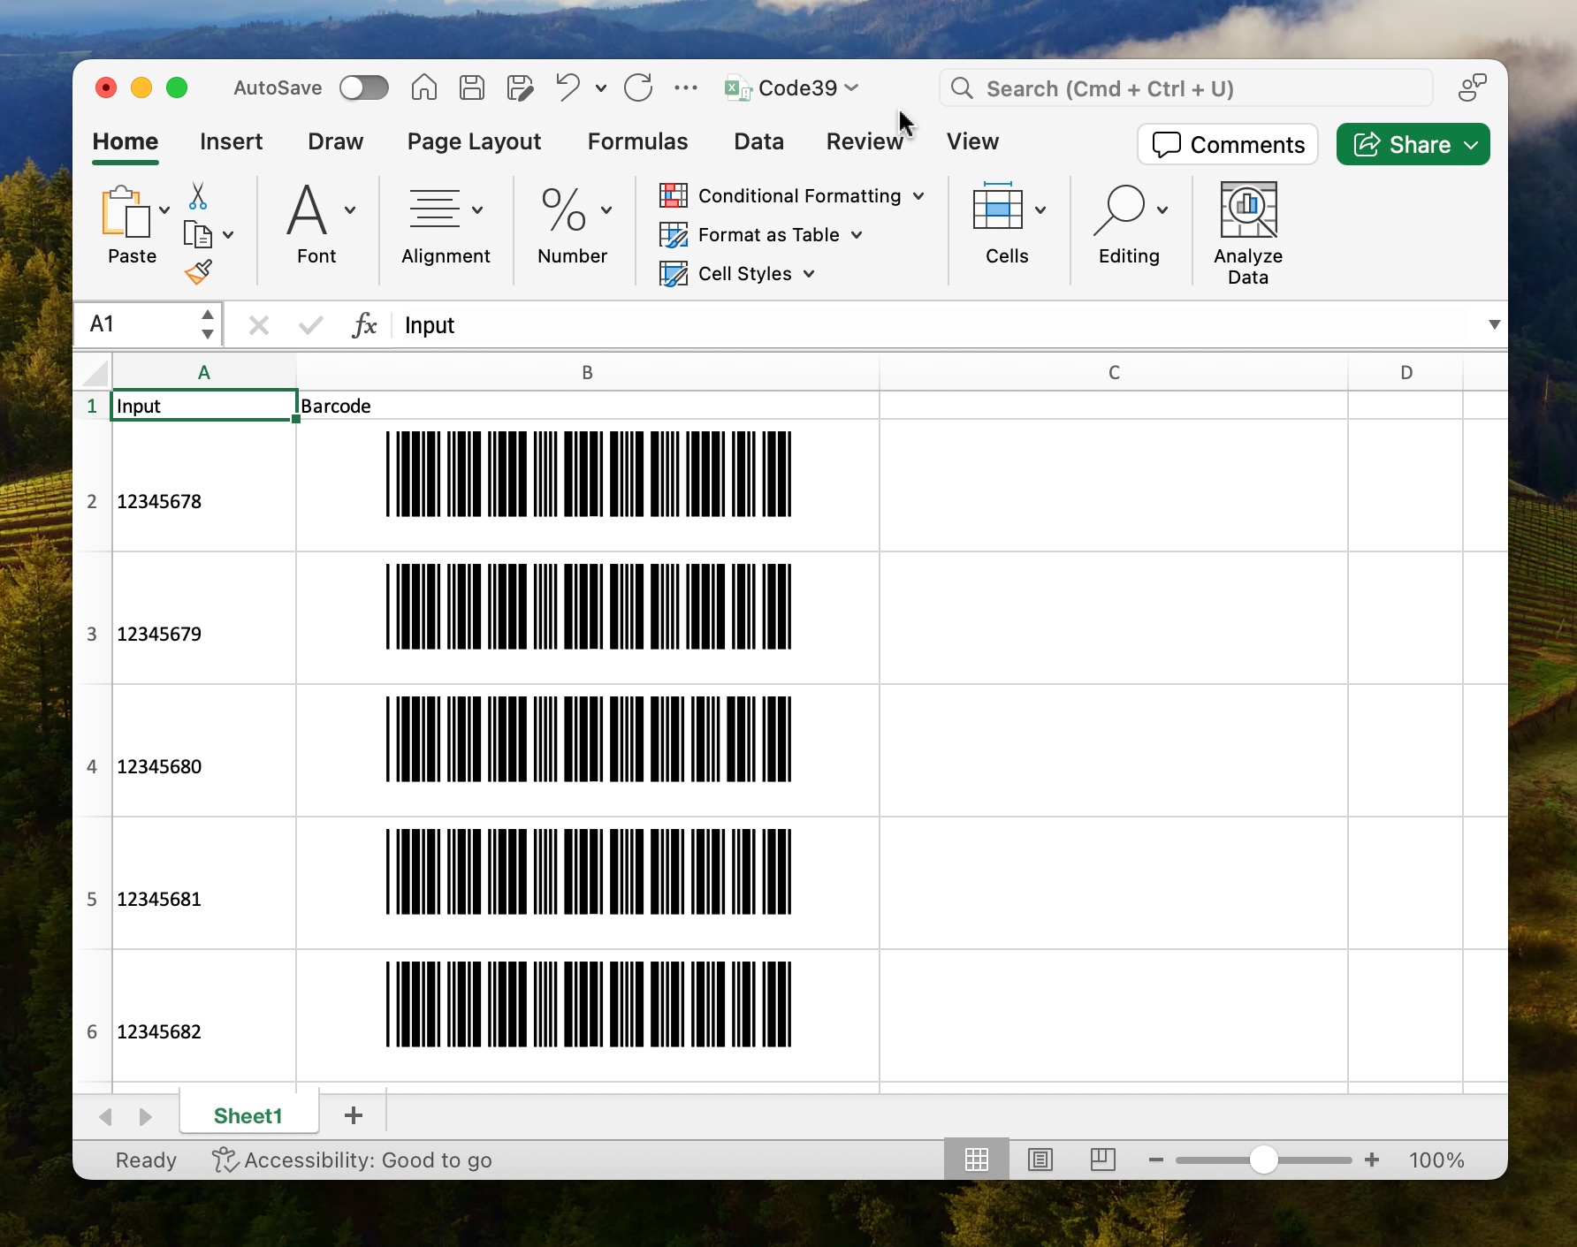Image resolution: width=1577 pixels, height=1247 pixels.
Task: Switch to Page Layout view icon
Action: pos(1040,1160)
